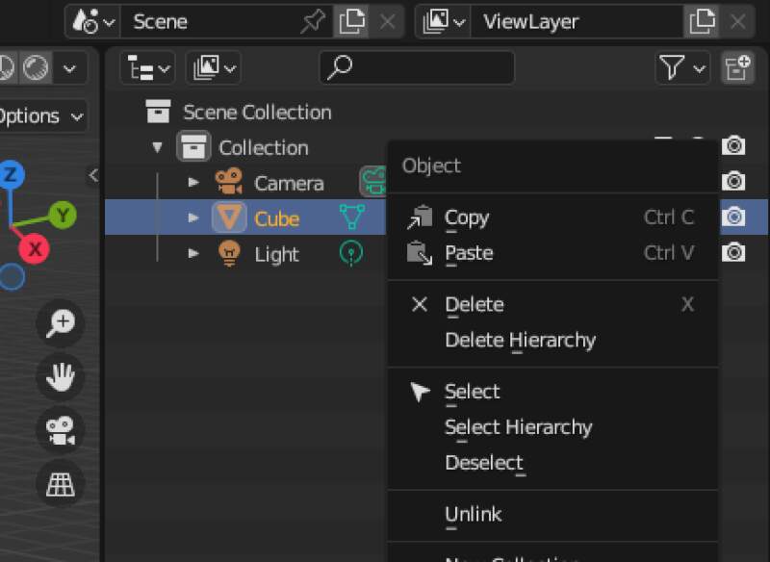Screen dimensions: 770x562
Task: Pin the Scene with the pin icon
Action: point(313,21)
